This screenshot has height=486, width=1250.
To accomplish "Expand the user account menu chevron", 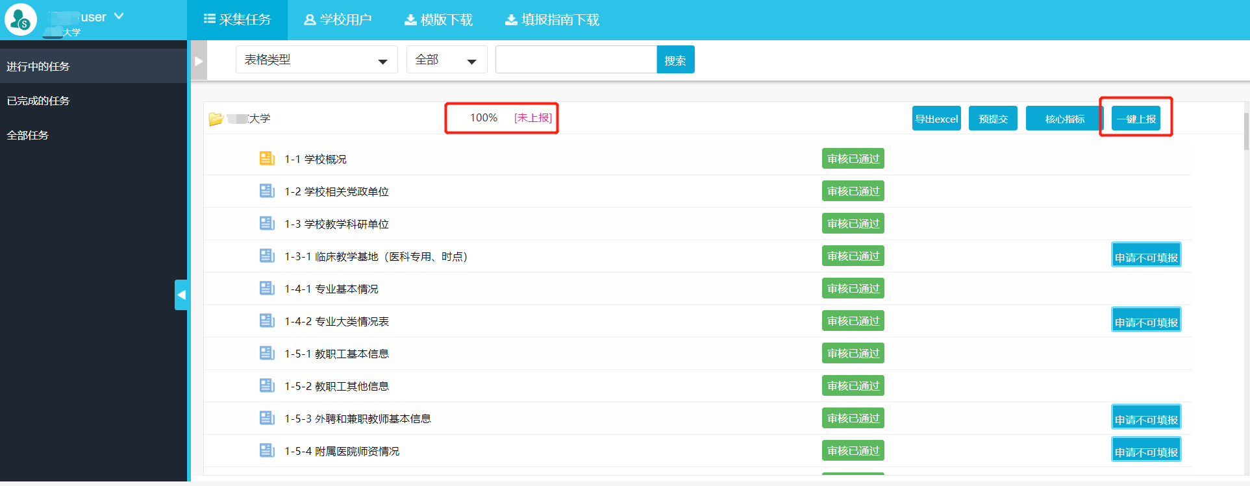I will [x=119, y=16].
